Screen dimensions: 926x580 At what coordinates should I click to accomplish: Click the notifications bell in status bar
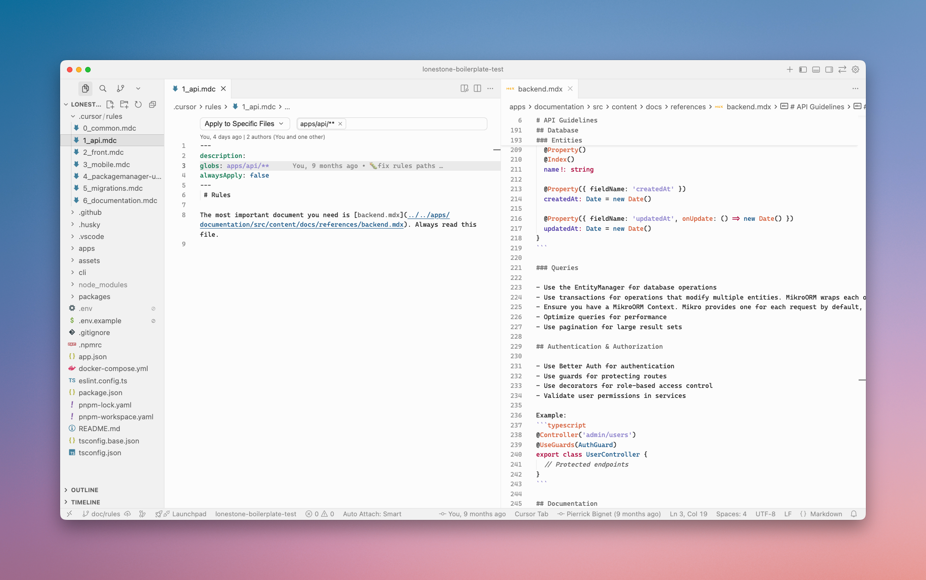pyautogui.click(x=854, y=514)
